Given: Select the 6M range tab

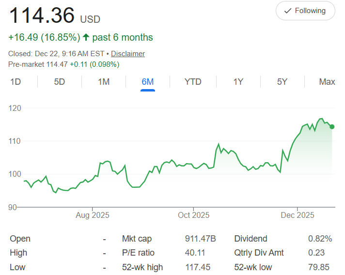Looking at the screenshot, I should (148, 82).
